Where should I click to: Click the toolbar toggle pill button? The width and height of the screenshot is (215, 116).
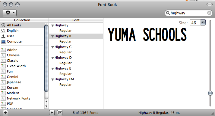pyautogui.click(x=210, y=4)
